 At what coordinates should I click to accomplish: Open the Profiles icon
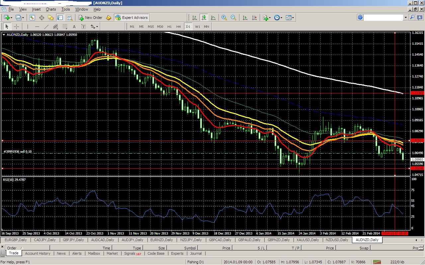pyautogui.click(x=18, y=18)
